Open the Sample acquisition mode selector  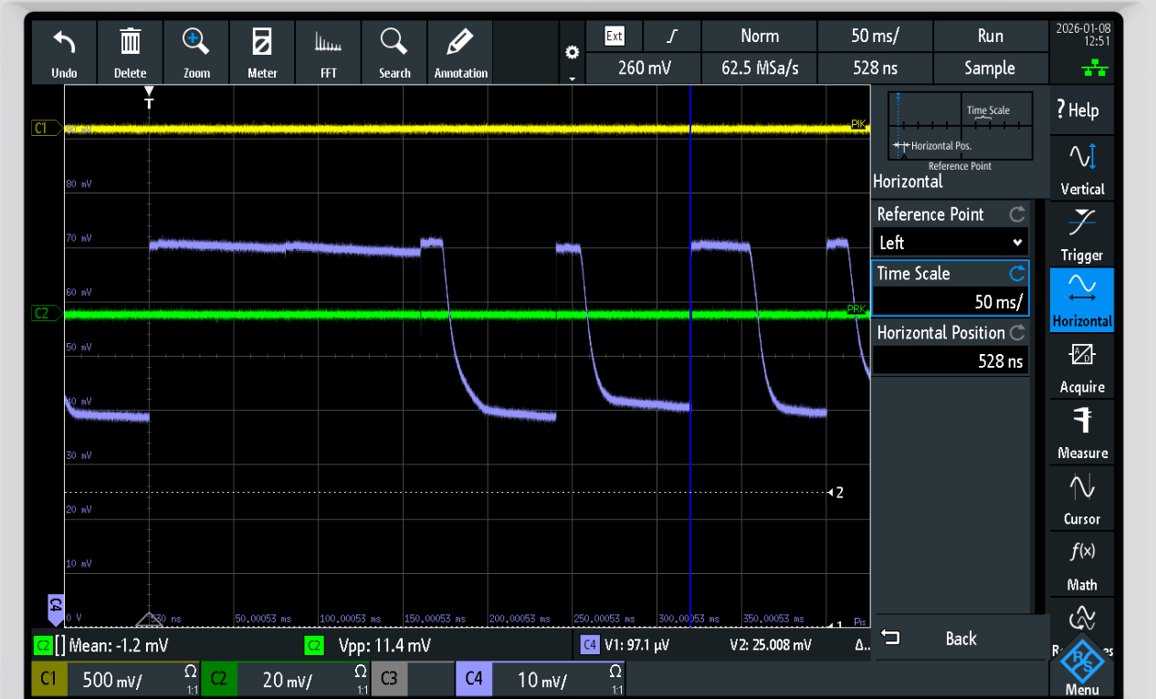(x=990, y=68)
